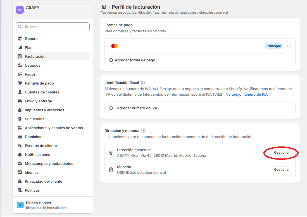
Task: Click the Principal badge
Action: 273,46
